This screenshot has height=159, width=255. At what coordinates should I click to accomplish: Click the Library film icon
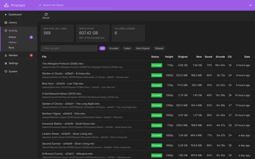pyautogui.click(x=6, y=23)
